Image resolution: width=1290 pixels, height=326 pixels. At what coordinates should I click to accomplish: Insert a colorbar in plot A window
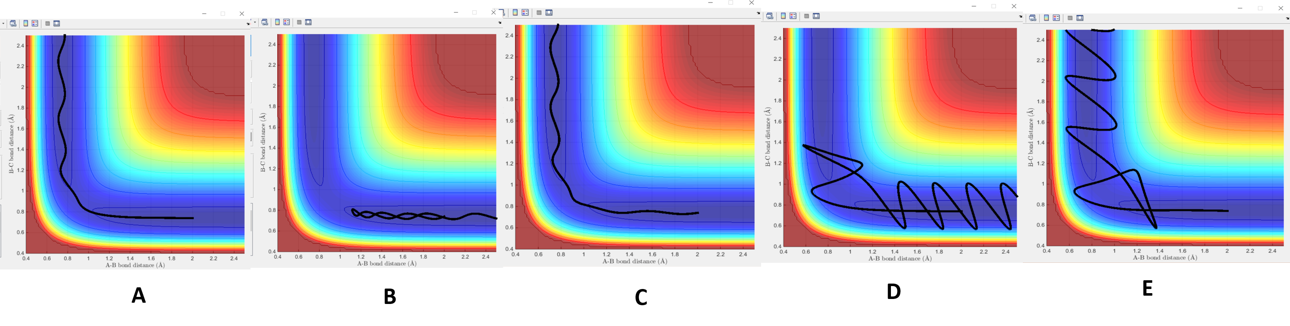click(26, 24)
